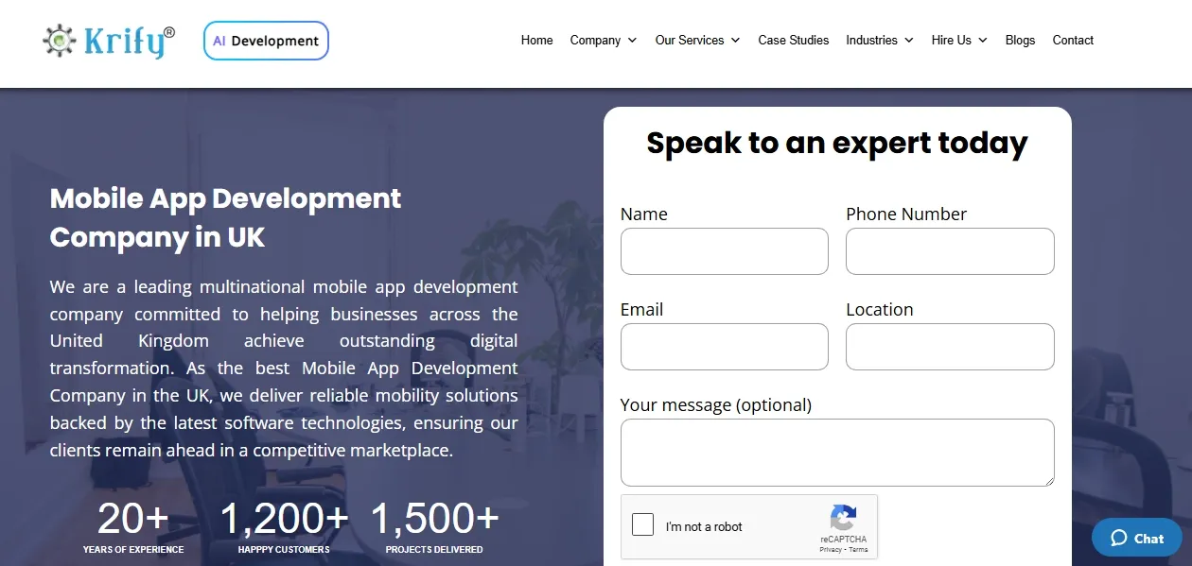Open the Contact page link
Image resolution: width=1192 pixels, height=566 pixels.
1073,41
